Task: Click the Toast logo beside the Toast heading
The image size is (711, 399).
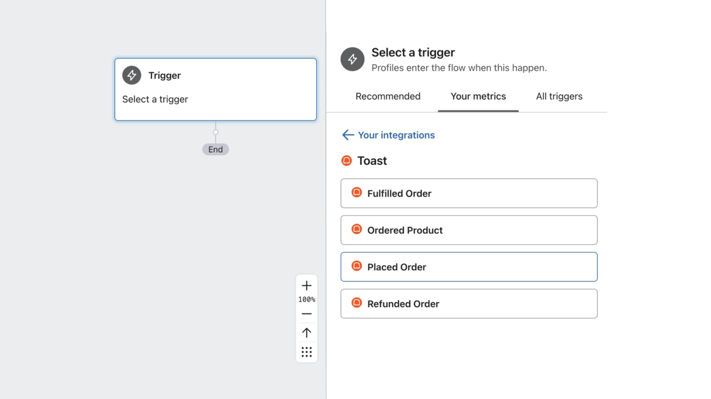Action: [x=347, y=161]
